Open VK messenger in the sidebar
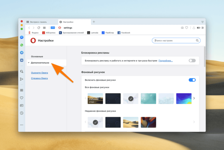The height and width of the screenshot is (150, 224). (22, 60)
